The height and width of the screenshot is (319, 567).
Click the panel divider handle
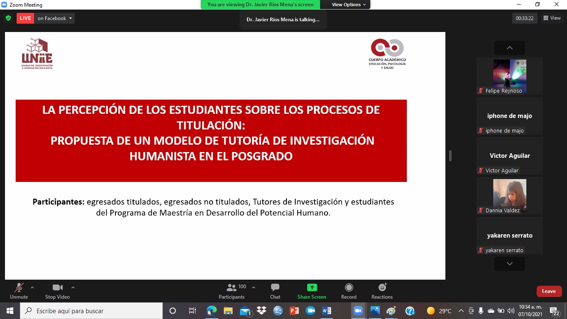coord(450,156)
